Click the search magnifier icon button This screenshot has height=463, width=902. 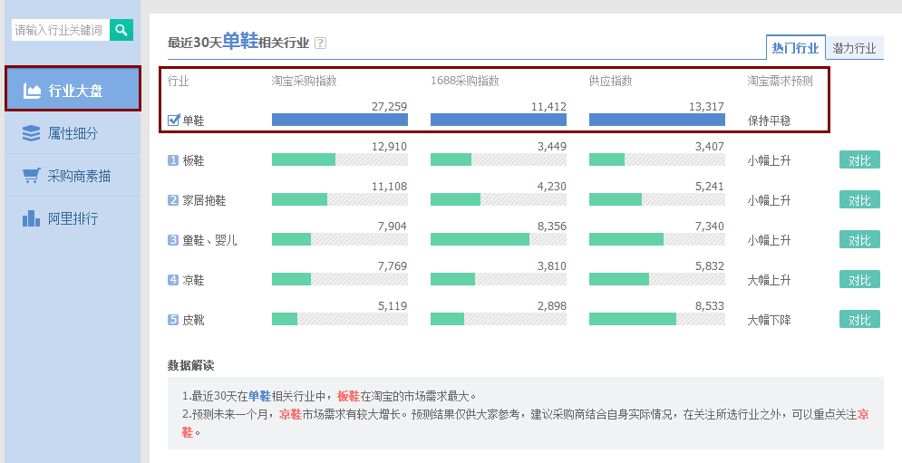pyautogui.click(x=121, y=30)
